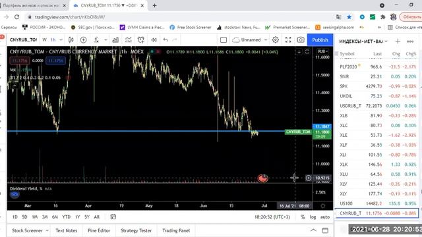Open the interval dropdown arrow next to 1h
This screenshot has height=237, width=422.
(x=61, y=39)
